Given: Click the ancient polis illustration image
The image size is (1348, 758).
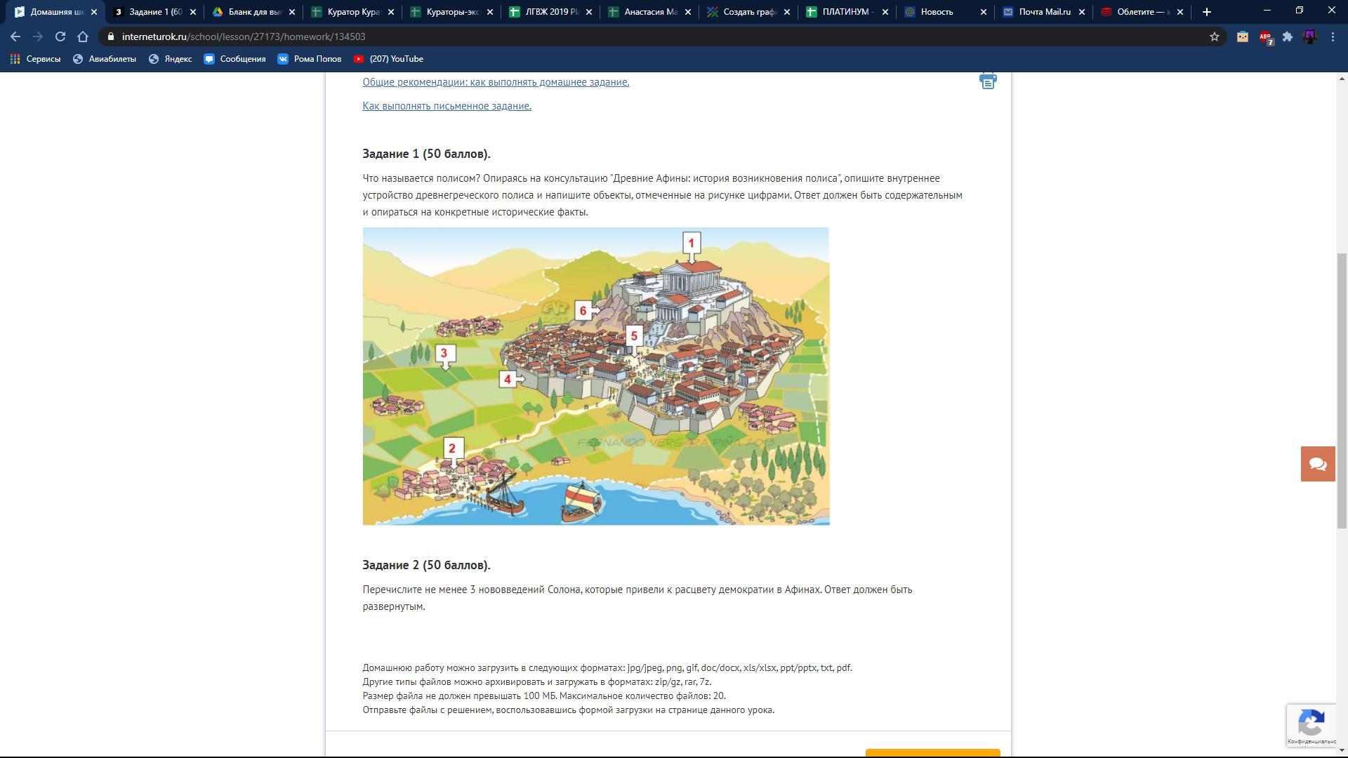Looking at the screenshot, I should pyautogui.click(x=595, y=376).
